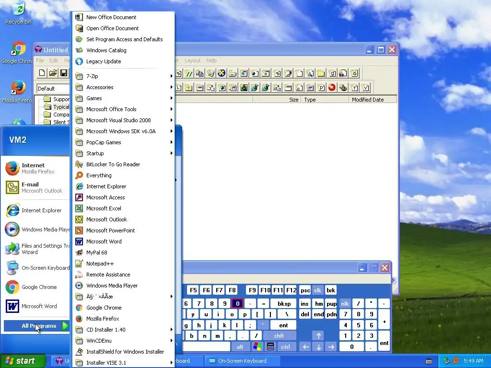The width and height of the screenshot is (491, 368).
Task: Expand the PopCap Games folder
Action: [123, 142]
